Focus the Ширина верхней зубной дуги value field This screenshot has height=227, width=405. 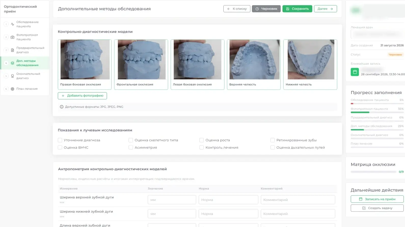point(172,200)
